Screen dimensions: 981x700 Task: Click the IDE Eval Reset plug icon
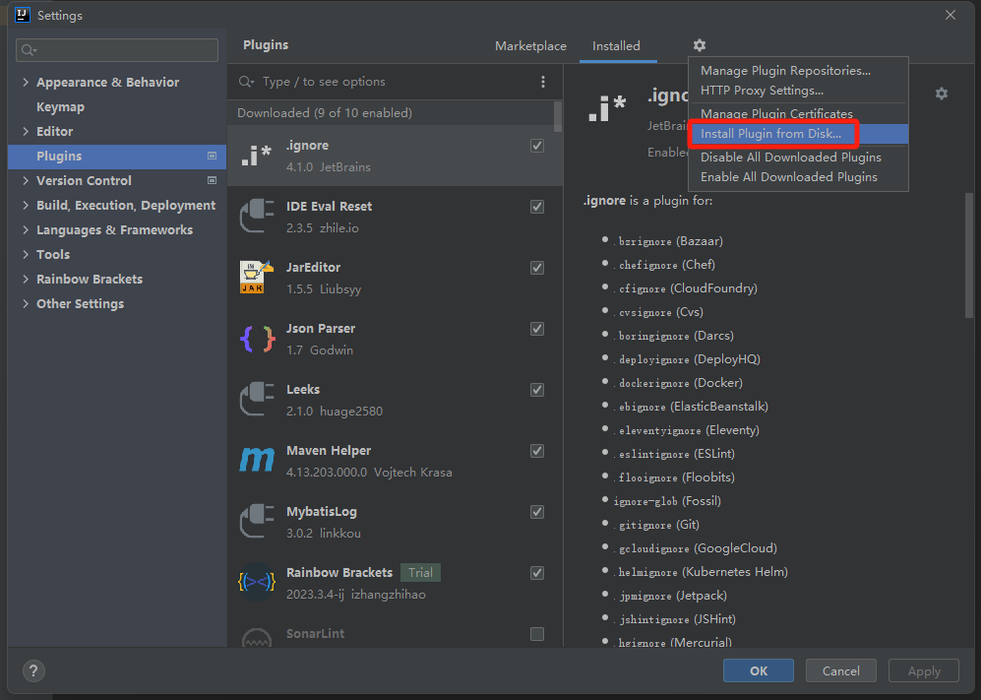[257, 216]
